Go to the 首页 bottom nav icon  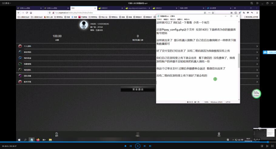point(56,134)
